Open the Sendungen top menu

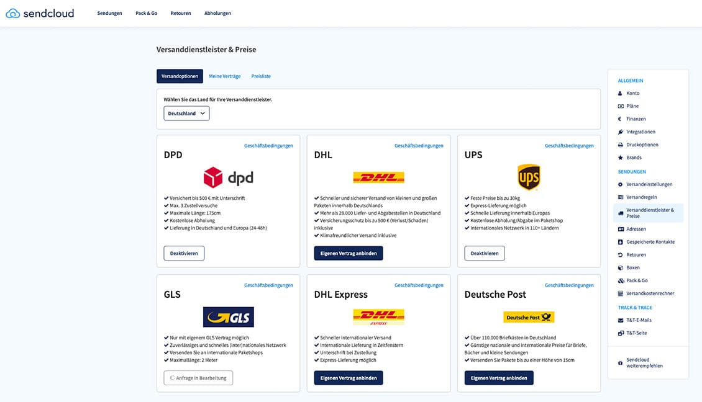coord(110,14)
